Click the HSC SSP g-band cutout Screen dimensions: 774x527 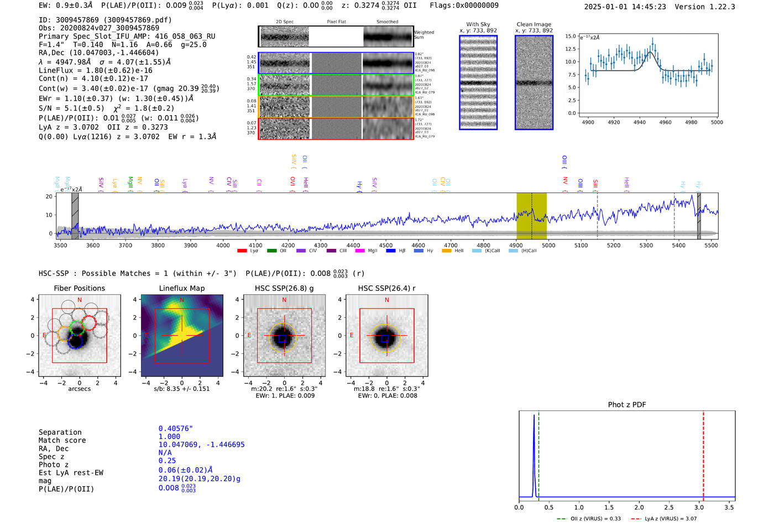284,336
